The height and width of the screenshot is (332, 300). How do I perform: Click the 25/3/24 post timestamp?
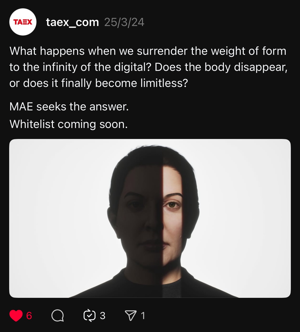coord(124,22)
